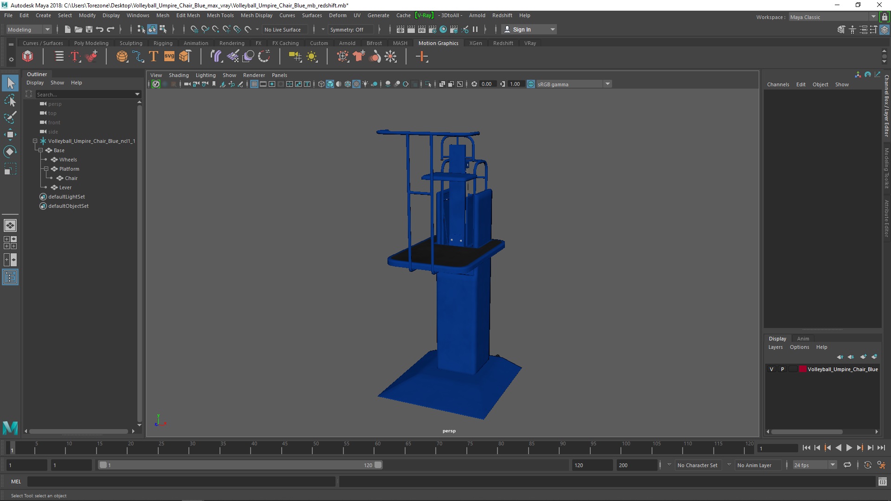Image resolution: width=891 pixels, height=501 pixels.
Task: Open the Script Editor icon
Action: [882, 482]
